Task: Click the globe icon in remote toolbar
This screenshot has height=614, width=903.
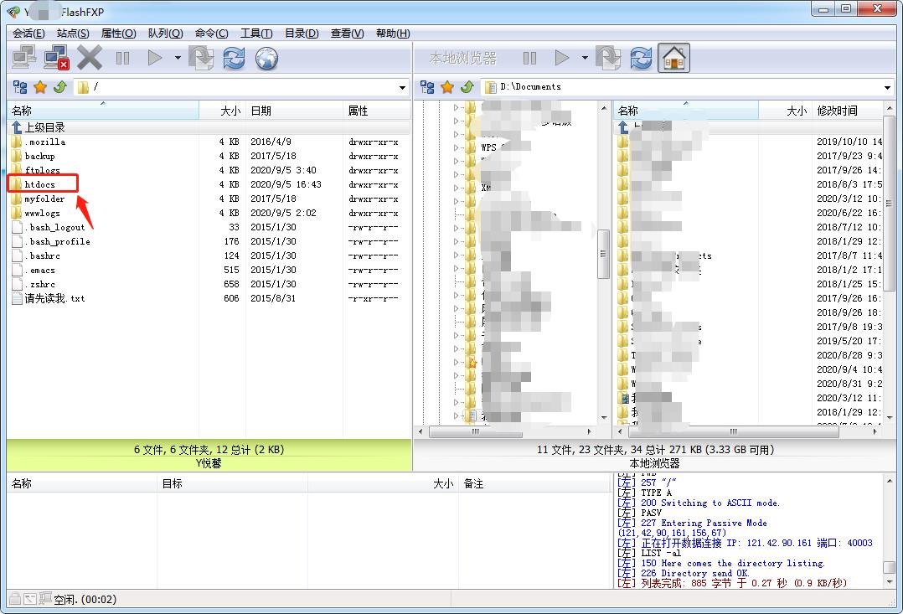Action: pos(266,58)
